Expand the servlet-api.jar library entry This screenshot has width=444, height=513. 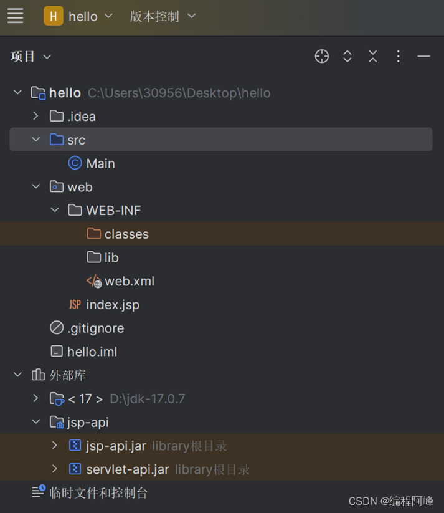tap(55, 469)
